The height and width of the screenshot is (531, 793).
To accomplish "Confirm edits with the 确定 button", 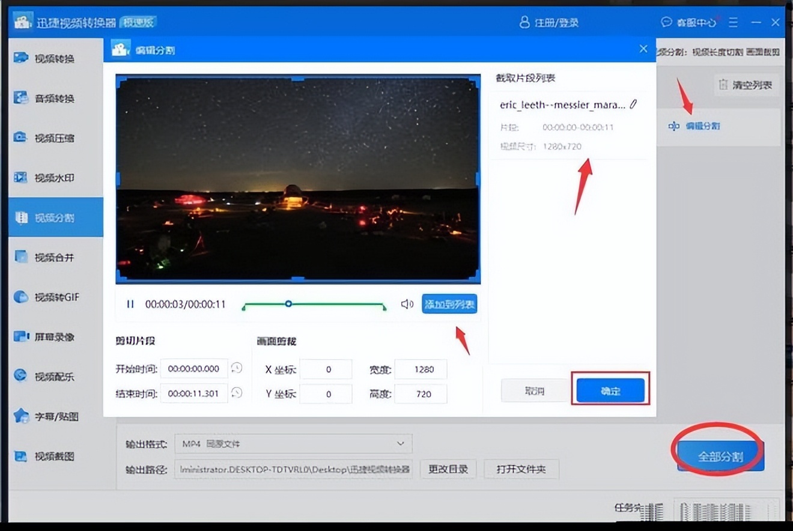I will pos(610,390).
